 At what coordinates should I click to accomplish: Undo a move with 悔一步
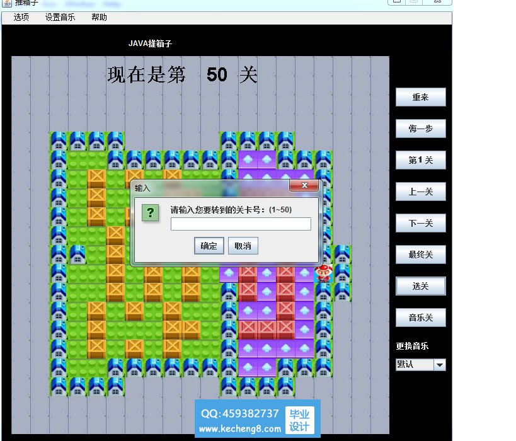[x=421, y=129]
